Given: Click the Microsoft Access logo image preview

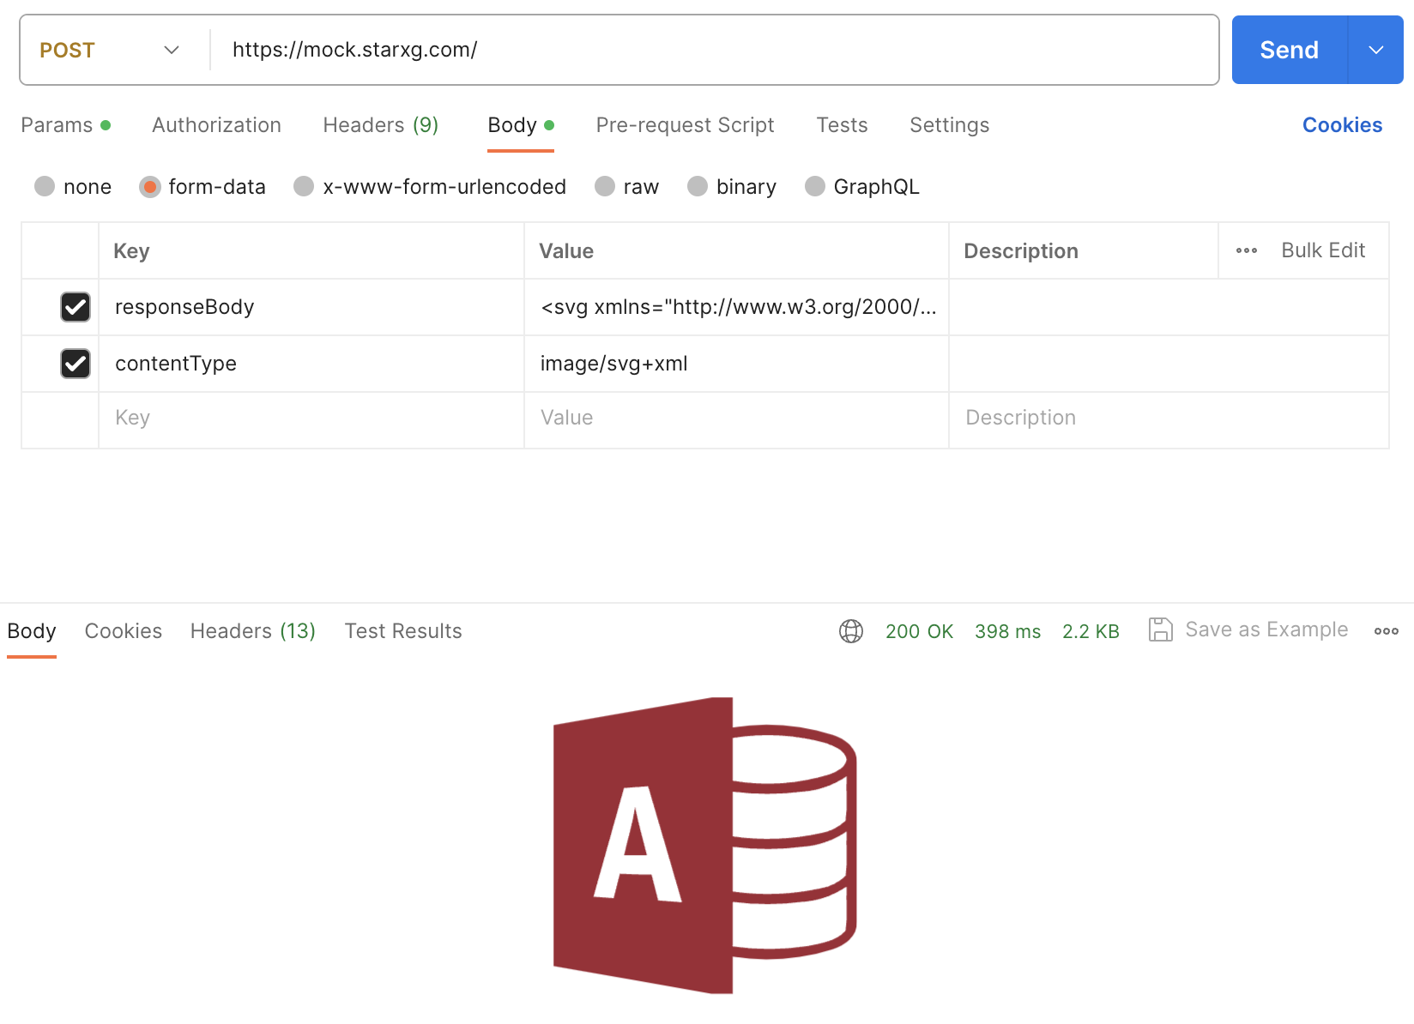Looking at the screenshot, I should (x=705, y=846).
